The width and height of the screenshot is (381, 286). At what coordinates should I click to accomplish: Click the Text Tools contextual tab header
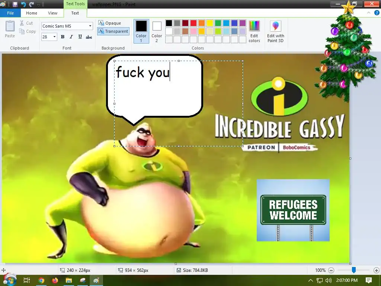click(75, 4)
